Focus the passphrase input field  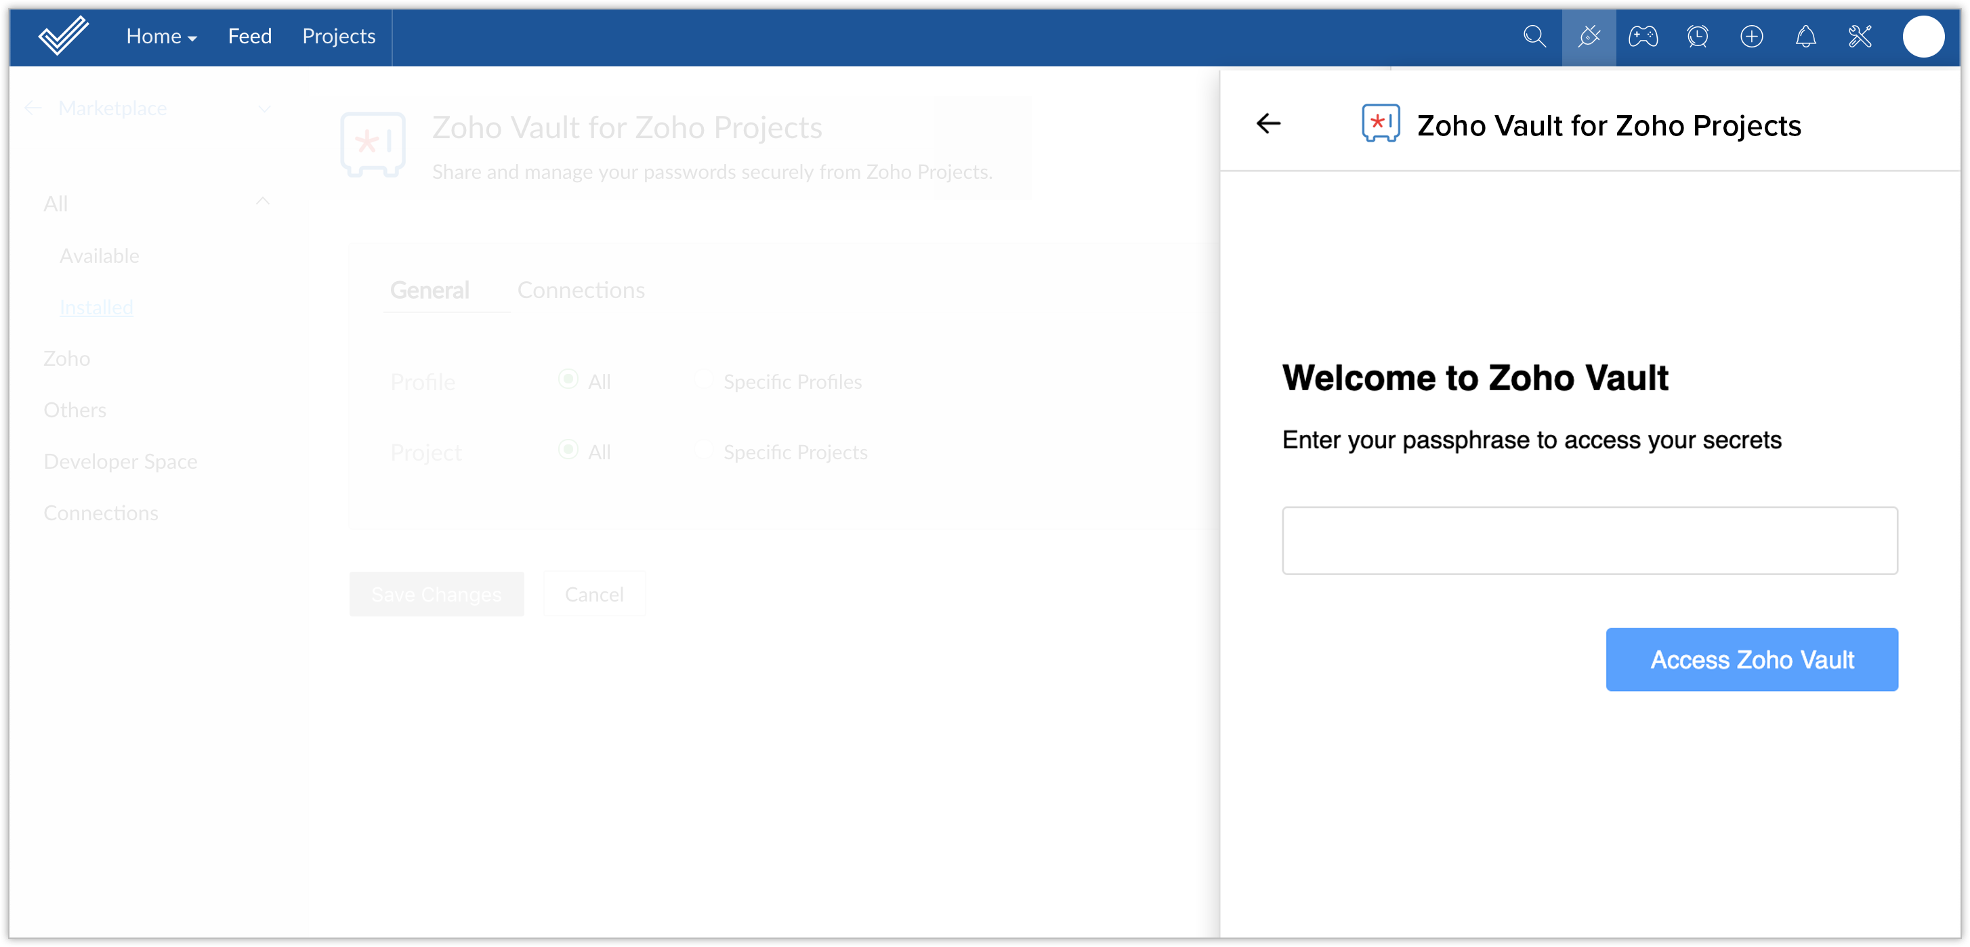[x=1589, y=540]
